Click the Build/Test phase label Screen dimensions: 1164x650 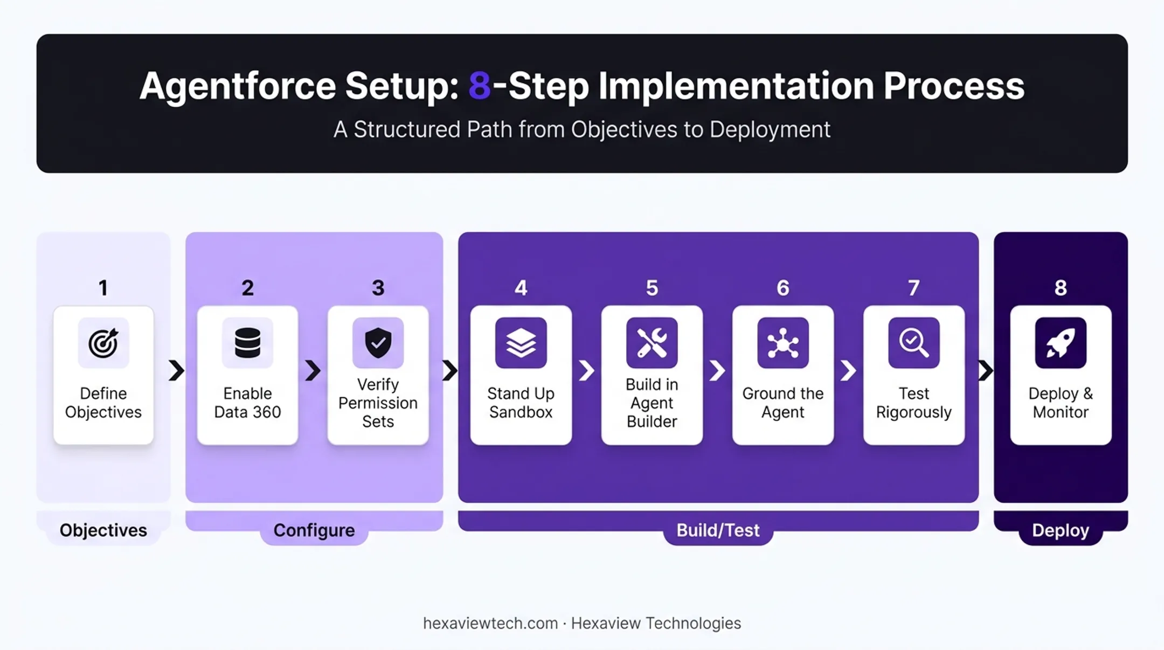coord(718,530)
